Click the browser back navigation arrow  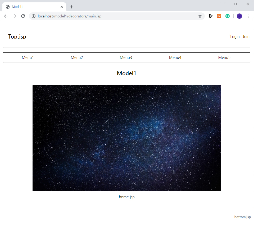point(6,16)
